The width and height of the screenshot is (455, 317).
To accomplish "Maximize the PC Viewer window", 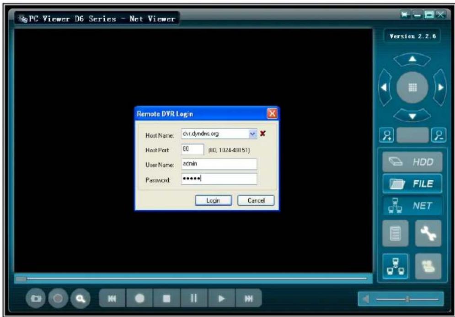I will (x=429, y=14).
